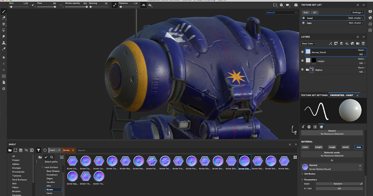The width and height of the screenshot is (373, 196).
Task: Close the Screw filter tag in Shelf
Action: click(72, 150)
